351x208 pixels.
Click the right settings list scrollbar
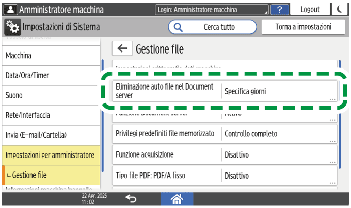click(x=340, y=114)
